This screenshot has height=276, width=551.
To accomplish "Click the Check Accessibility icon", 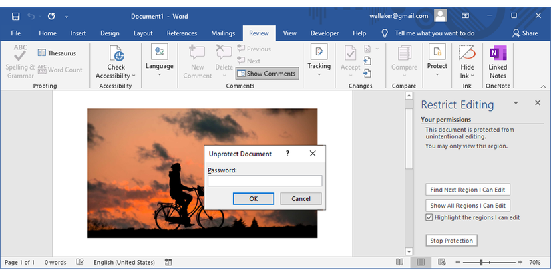I will coord(116,53).
